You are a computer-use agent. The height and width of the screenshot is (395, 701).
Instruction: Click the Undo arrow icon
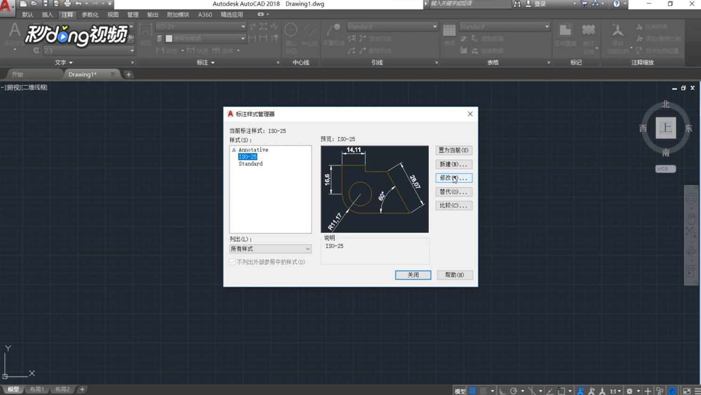pyautogui.click(x=79, y=4)
